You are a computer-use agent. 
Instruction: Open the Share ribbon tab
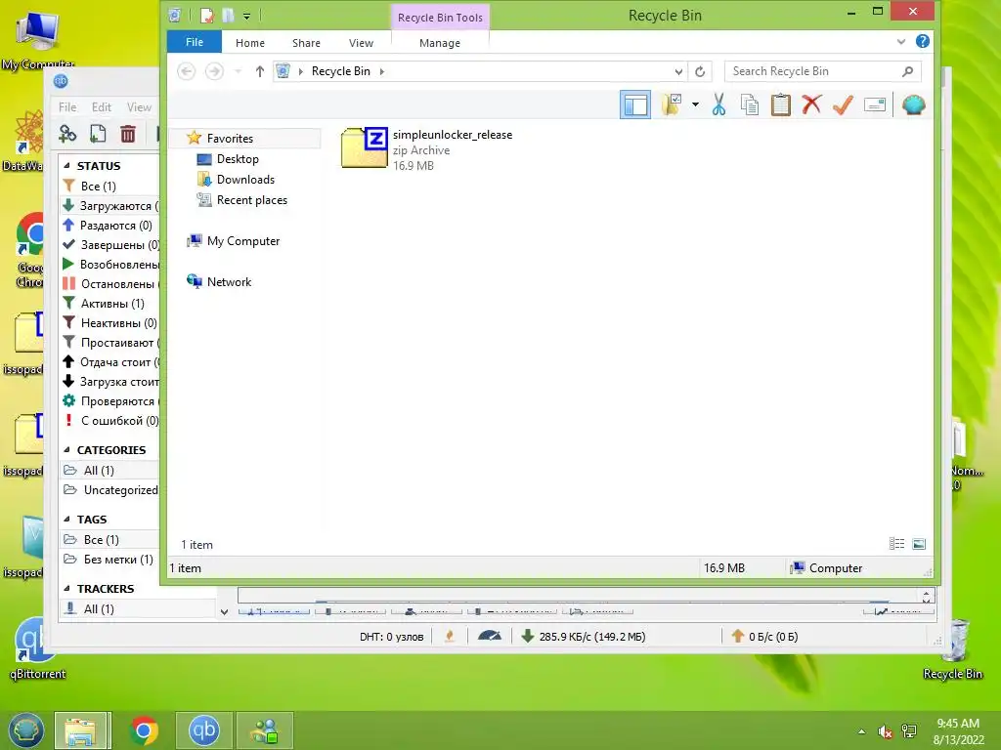[x=306, y=43]
